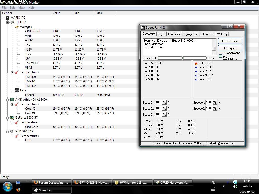
Task: Open the Windows Start orb
Action: pyautogui.click(x=7, y=186)
